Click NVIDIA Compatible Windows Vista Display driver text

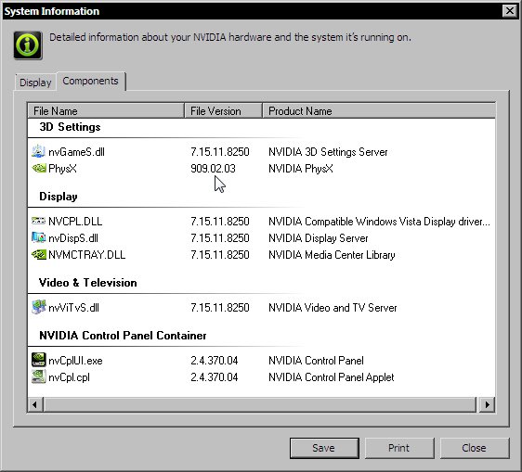point(380,222)
